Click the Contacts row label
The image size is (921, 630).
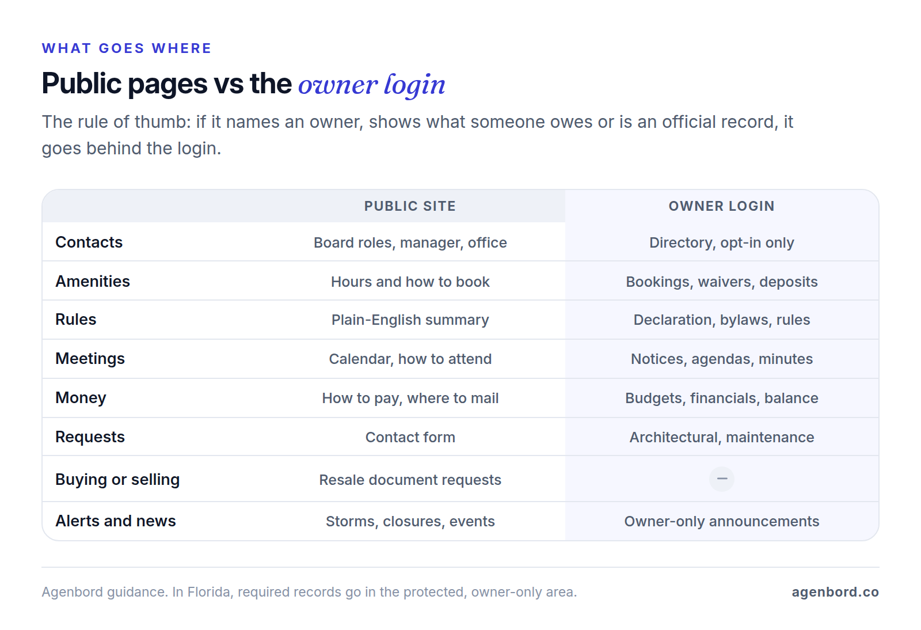coord(89,242)
